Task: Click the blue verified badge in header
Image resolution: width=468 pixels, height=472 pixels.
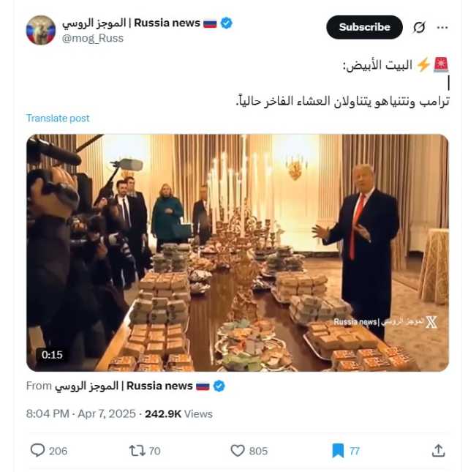Action: [227, 23]
